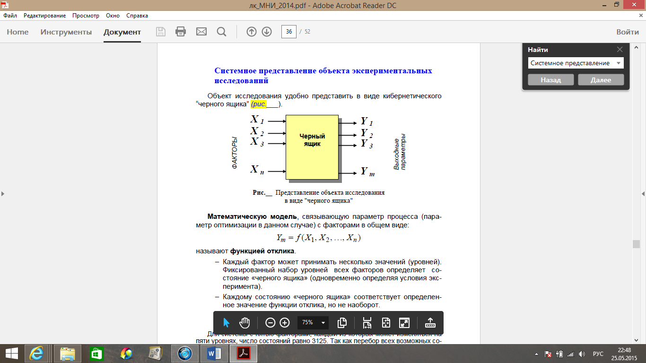
Task: Click the taskbar clock 22:48
Action: coord(624,350)
